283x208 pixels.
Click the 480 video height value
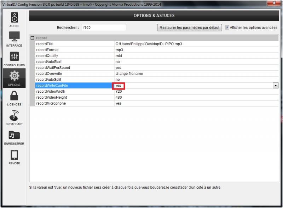pos(119,97)
